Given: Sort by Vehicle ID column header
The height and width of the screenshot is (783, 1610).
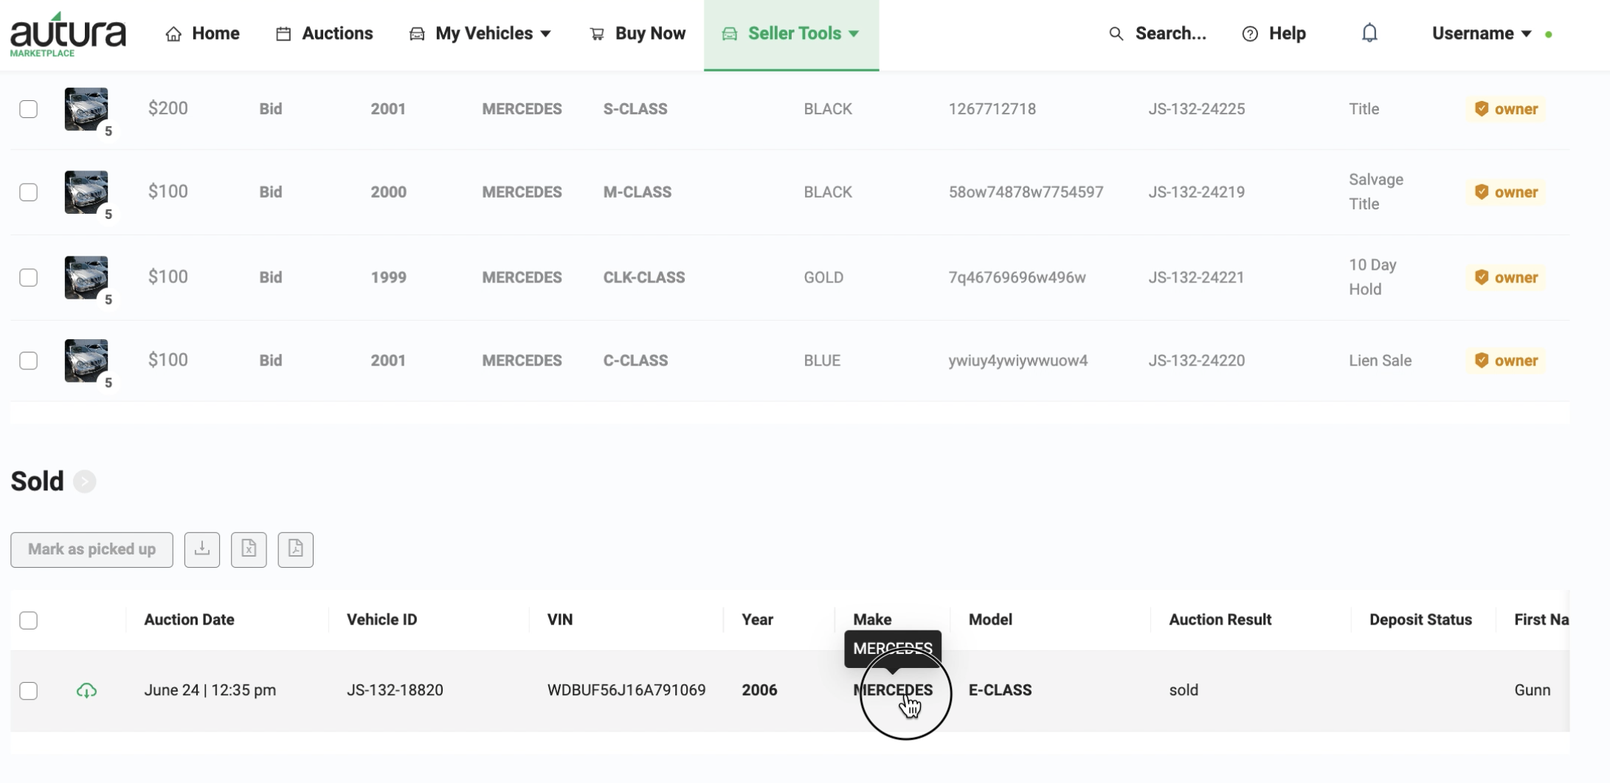Looking at the screenshot, I should (381, 620).
